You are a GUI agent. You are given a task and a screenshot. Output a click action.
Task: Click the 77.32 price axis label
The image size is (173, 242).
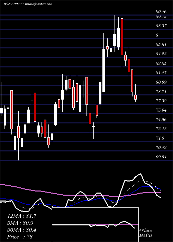pyautogui.click(x=161, y=101)
